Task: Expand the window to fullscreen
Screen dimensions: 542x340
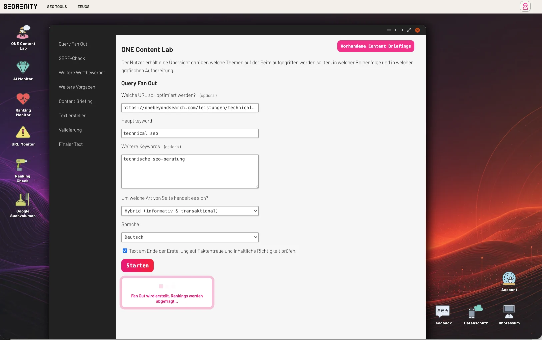Action: (409, 30)
